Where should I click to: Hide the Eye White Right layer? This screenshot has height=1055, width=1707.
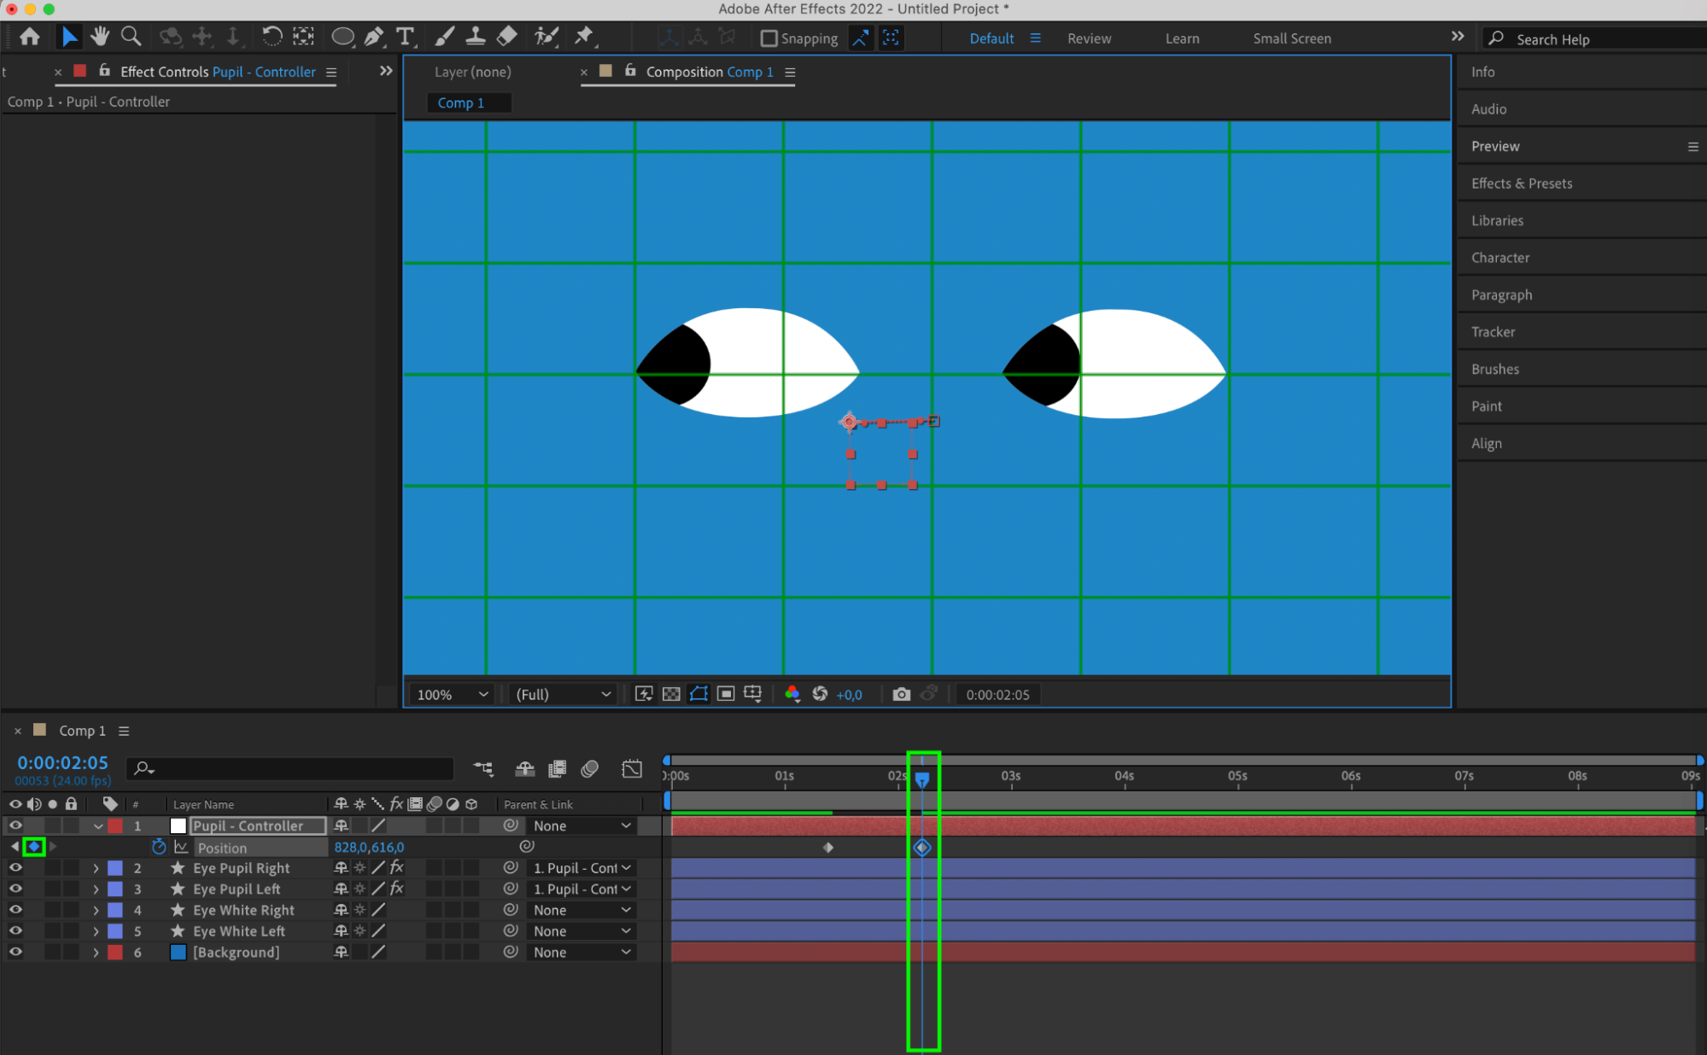point(15,910)
